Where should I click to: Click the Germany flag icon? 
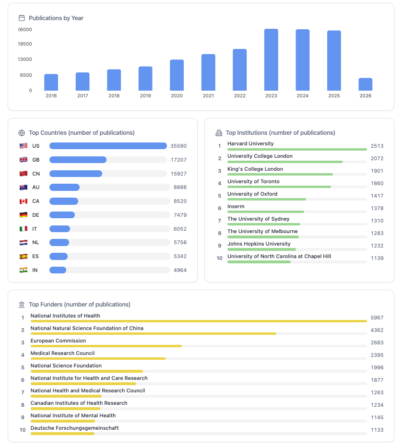(x=24, y=215)
